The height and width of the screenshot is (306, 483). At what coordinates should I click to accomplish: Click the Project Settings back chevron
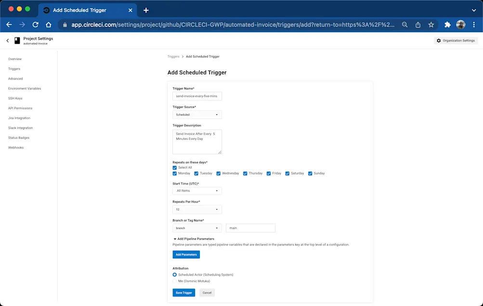point(8,40)
